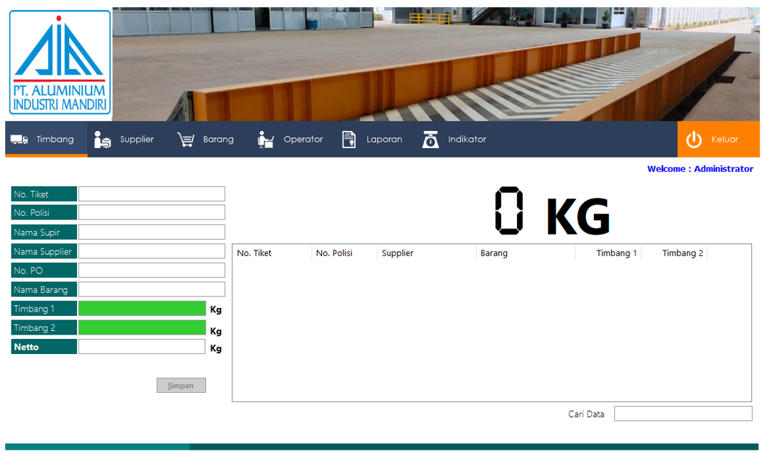
Task: Click the Operator desk icon
Action: [265, 140]
